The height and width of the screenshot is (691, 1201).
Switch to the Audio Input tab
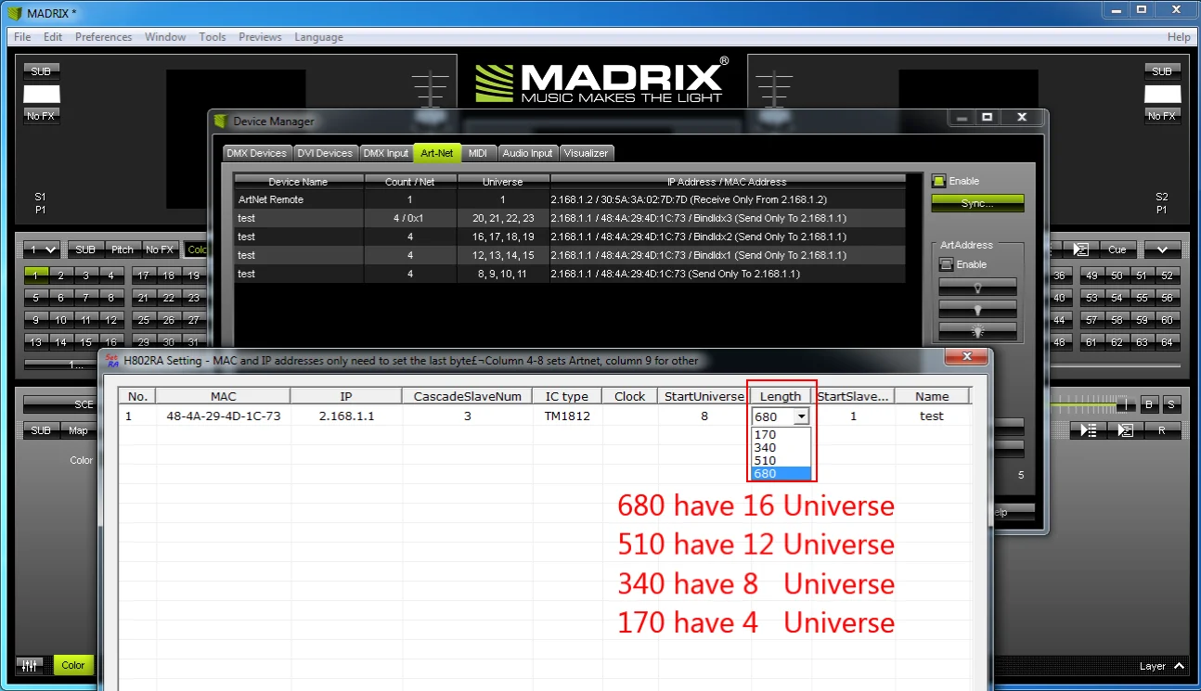tap(527, 153)
